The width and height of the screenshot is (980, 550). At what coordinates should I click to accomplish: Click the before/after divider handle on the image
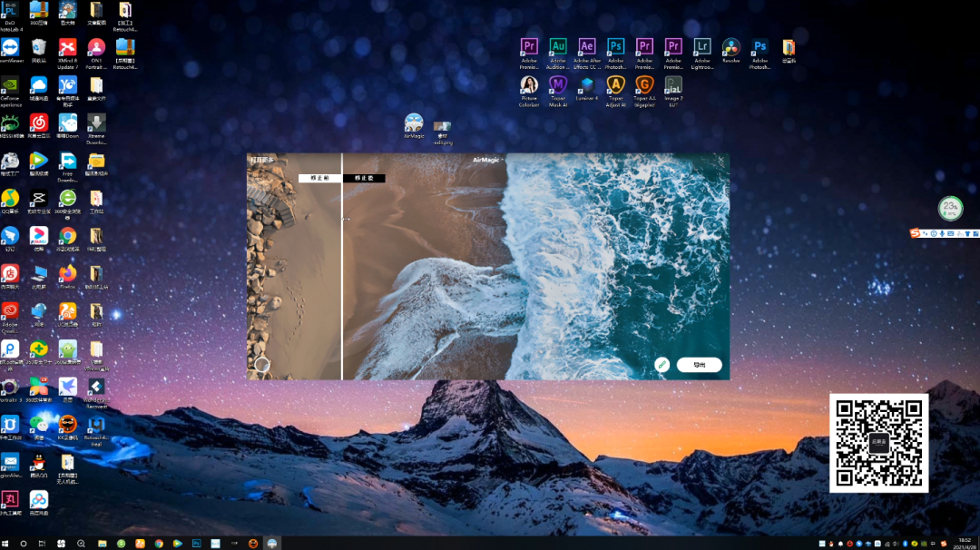click(344, 219)
